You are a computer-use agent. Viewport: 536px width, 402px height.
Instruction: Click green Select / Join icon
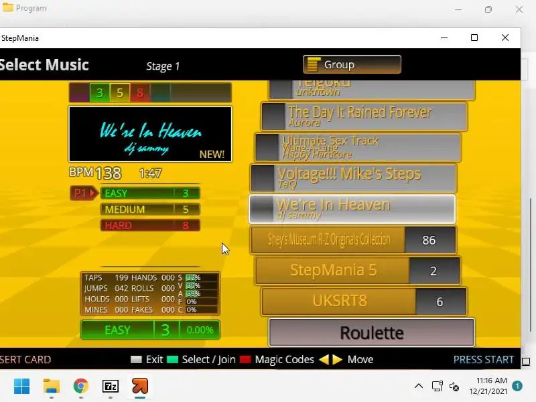(x=172, y=359)
